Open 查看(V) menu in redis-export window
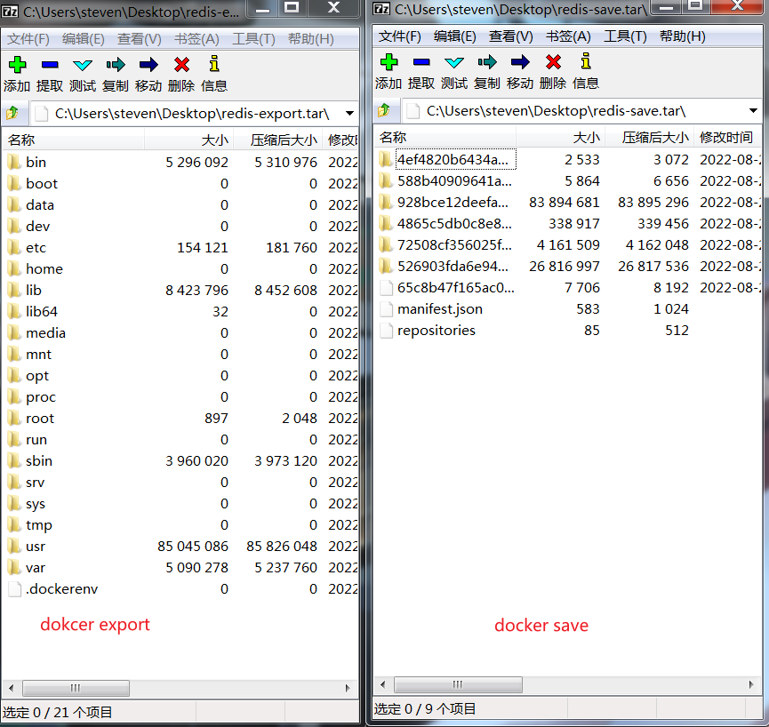The height and width of the screenshot is (727, 769). pos(140,39)
